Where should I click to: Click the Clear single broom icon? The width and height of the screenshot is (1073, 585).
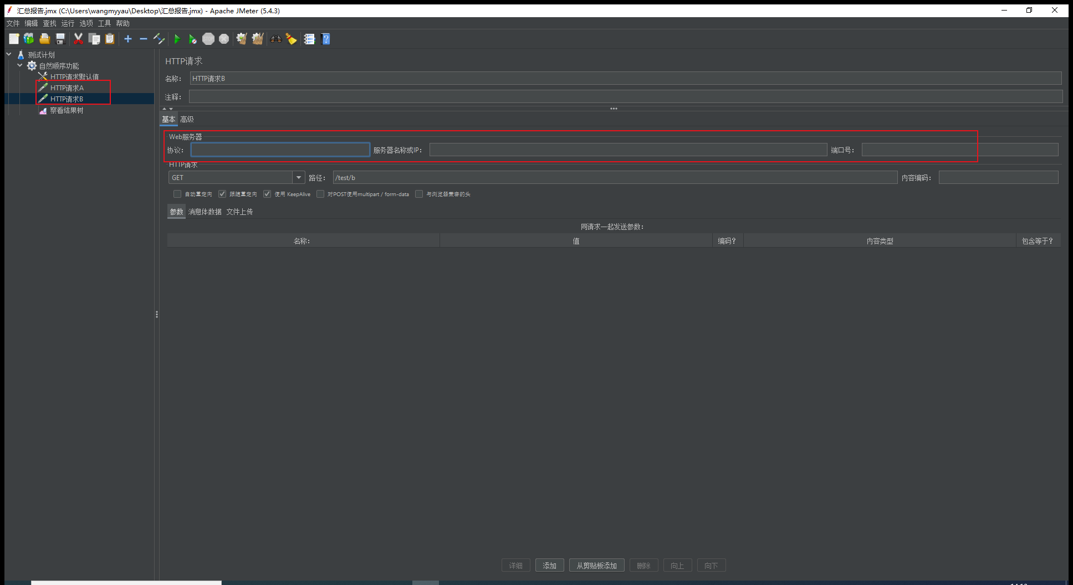242,39
